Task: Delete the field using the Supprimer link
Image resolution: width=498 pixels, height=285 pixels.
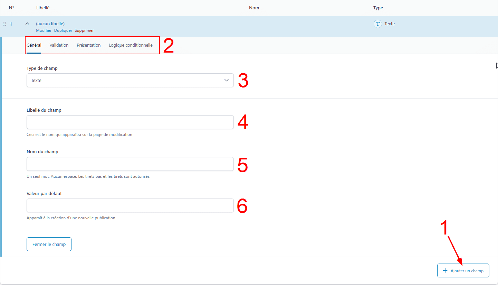Action: (x=84, y=30)
